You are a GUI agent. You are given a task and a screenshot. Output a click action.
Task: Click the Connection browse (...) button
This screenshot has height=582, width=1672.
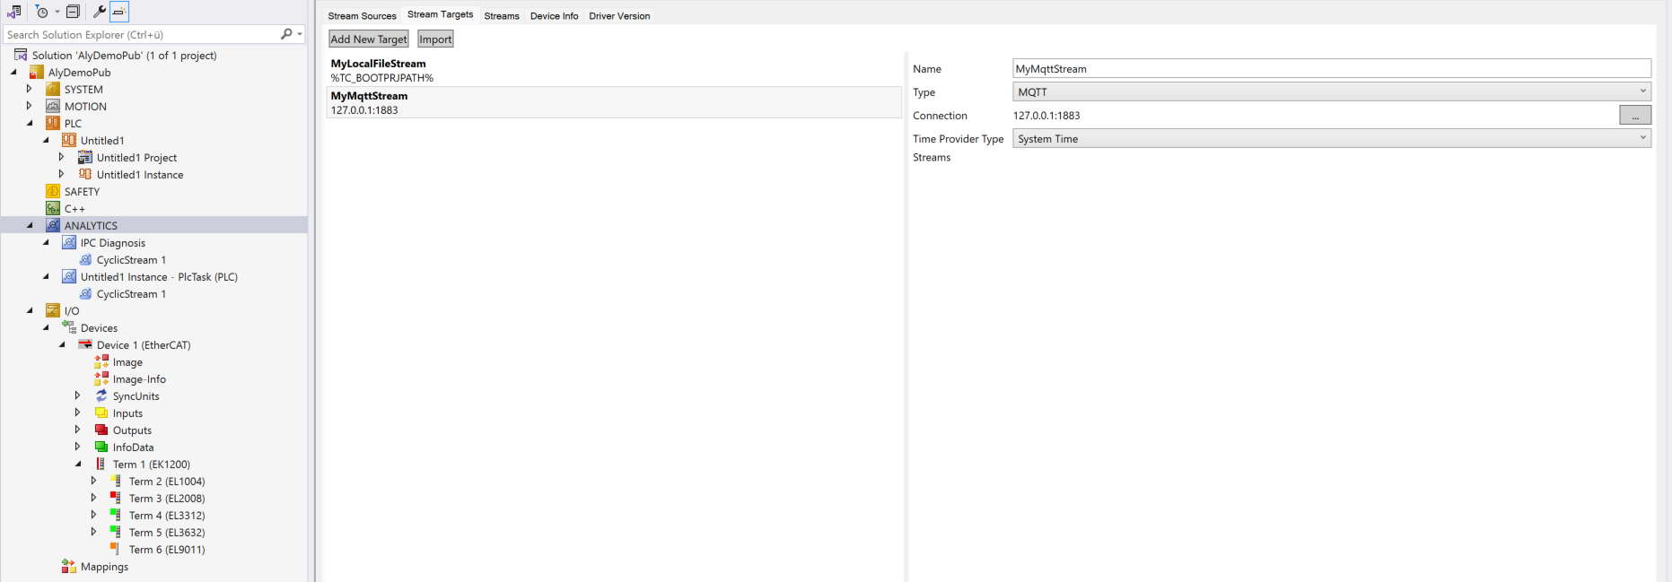pos(1635,115)
